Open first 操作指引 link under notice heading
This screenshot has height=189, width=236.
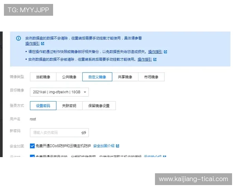pos(32,44)
